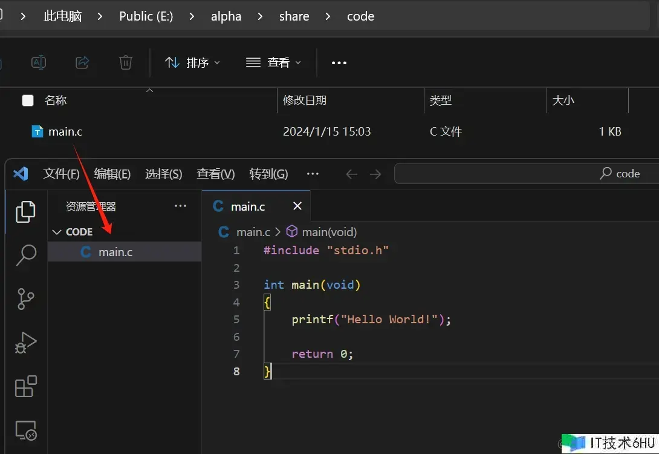Open the 选择(S) menu
Image resolution: width=659 pixels, height=454 pixels.
pos(163,174)
